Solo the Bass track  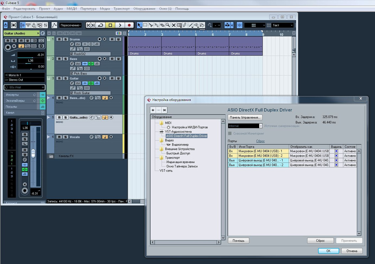tap(65, 59)
